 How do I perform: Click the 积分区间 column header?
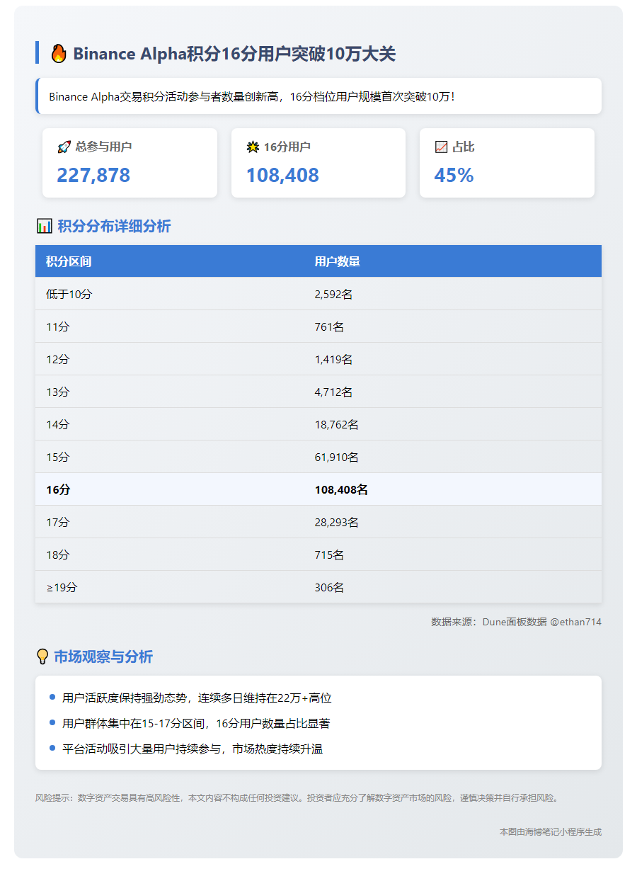click(69, 261)
